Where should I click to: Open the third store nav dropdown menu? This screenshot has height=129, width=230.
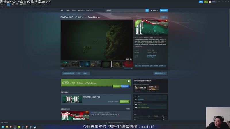point(74,10)
